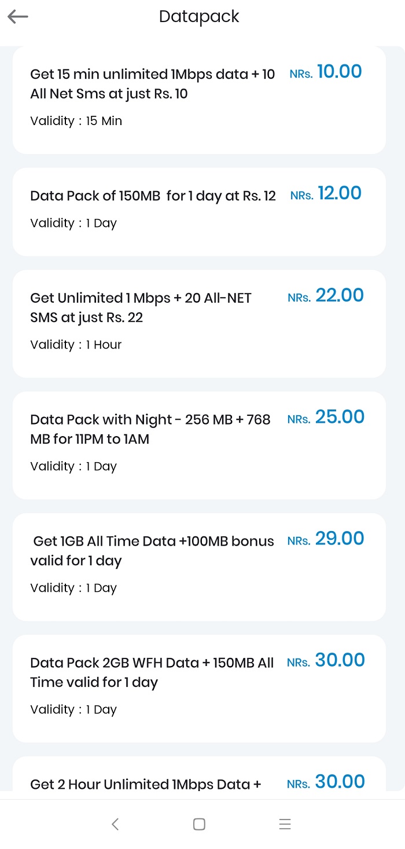The image size is (405, 849).
Task: Tap the Android back navigation icon
Action: (x=115, y=824)
